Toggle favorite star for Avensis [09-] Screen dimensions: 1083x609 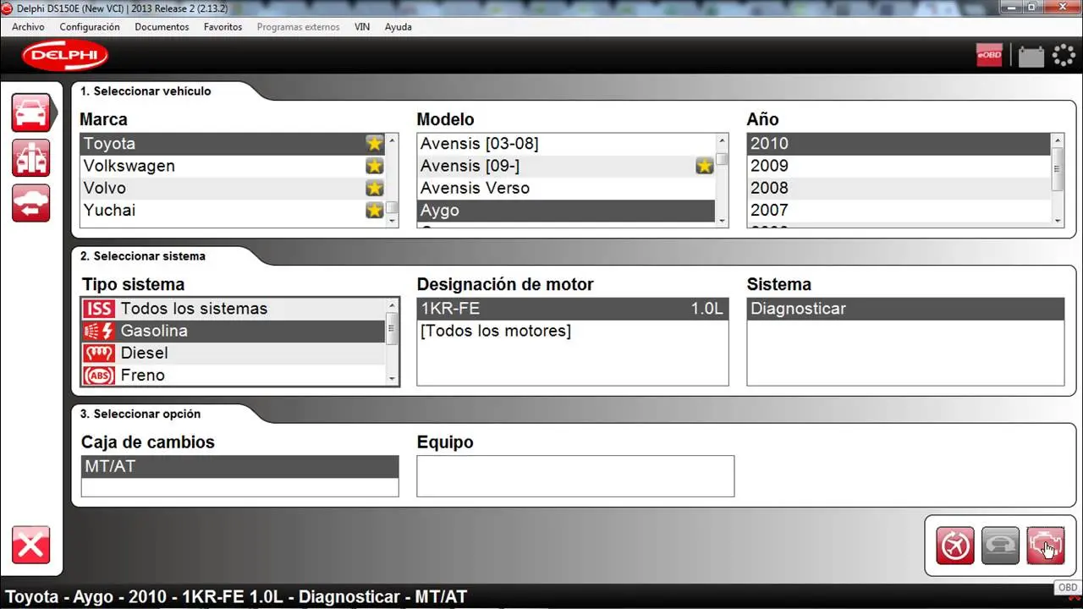(705, 166)
